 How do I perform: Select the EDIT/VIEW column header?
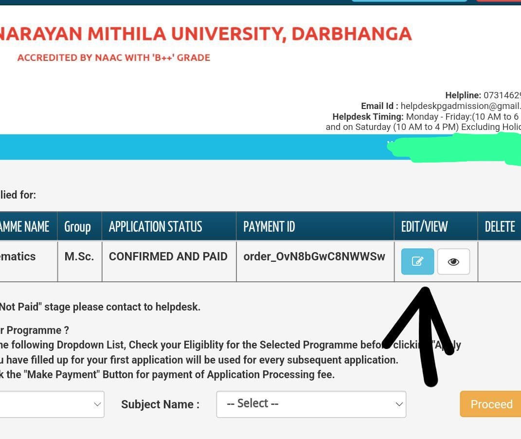[x=424, y=227]
